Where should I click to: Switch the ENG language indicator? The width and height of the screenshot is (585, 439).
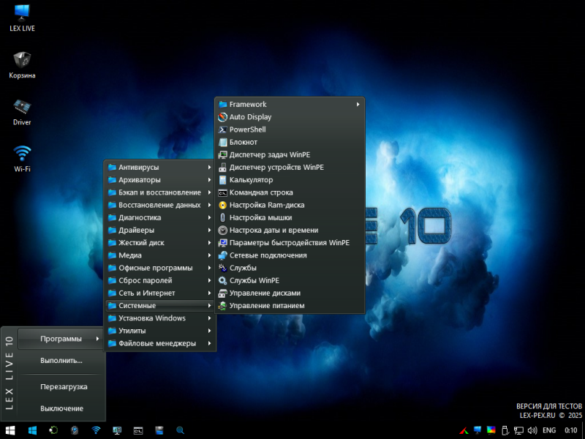tap(548, 430)
